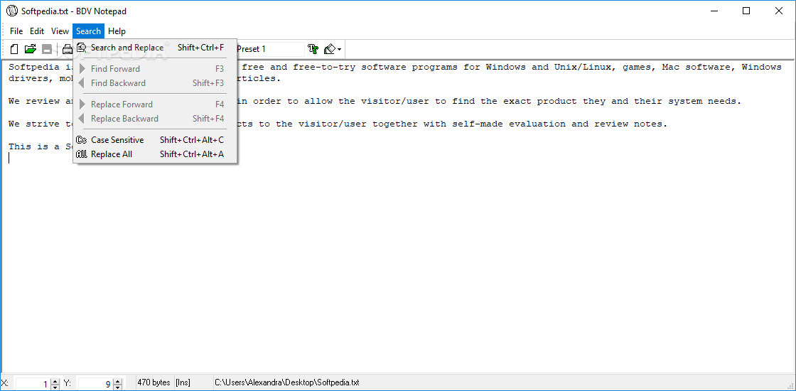Click the [Ins] insert mode indicator

[182, 382]
